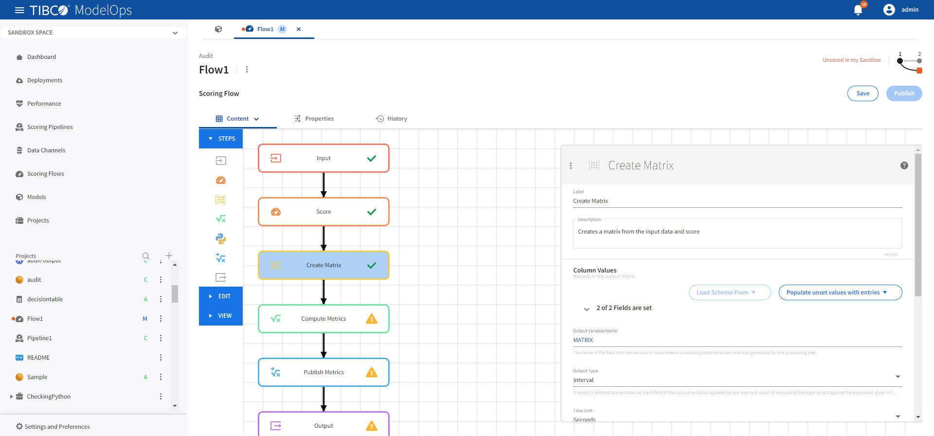Expand the CheckingPython project tree
934x436 pixels.
click(x=12, y=397)
